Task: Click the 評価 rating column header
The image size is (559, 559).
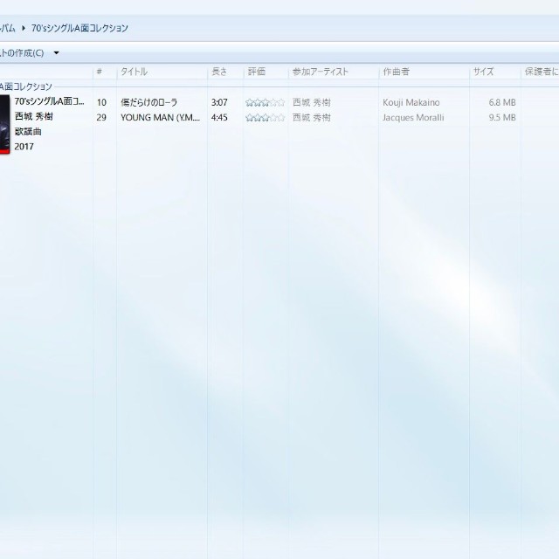Action: [257, 72]
